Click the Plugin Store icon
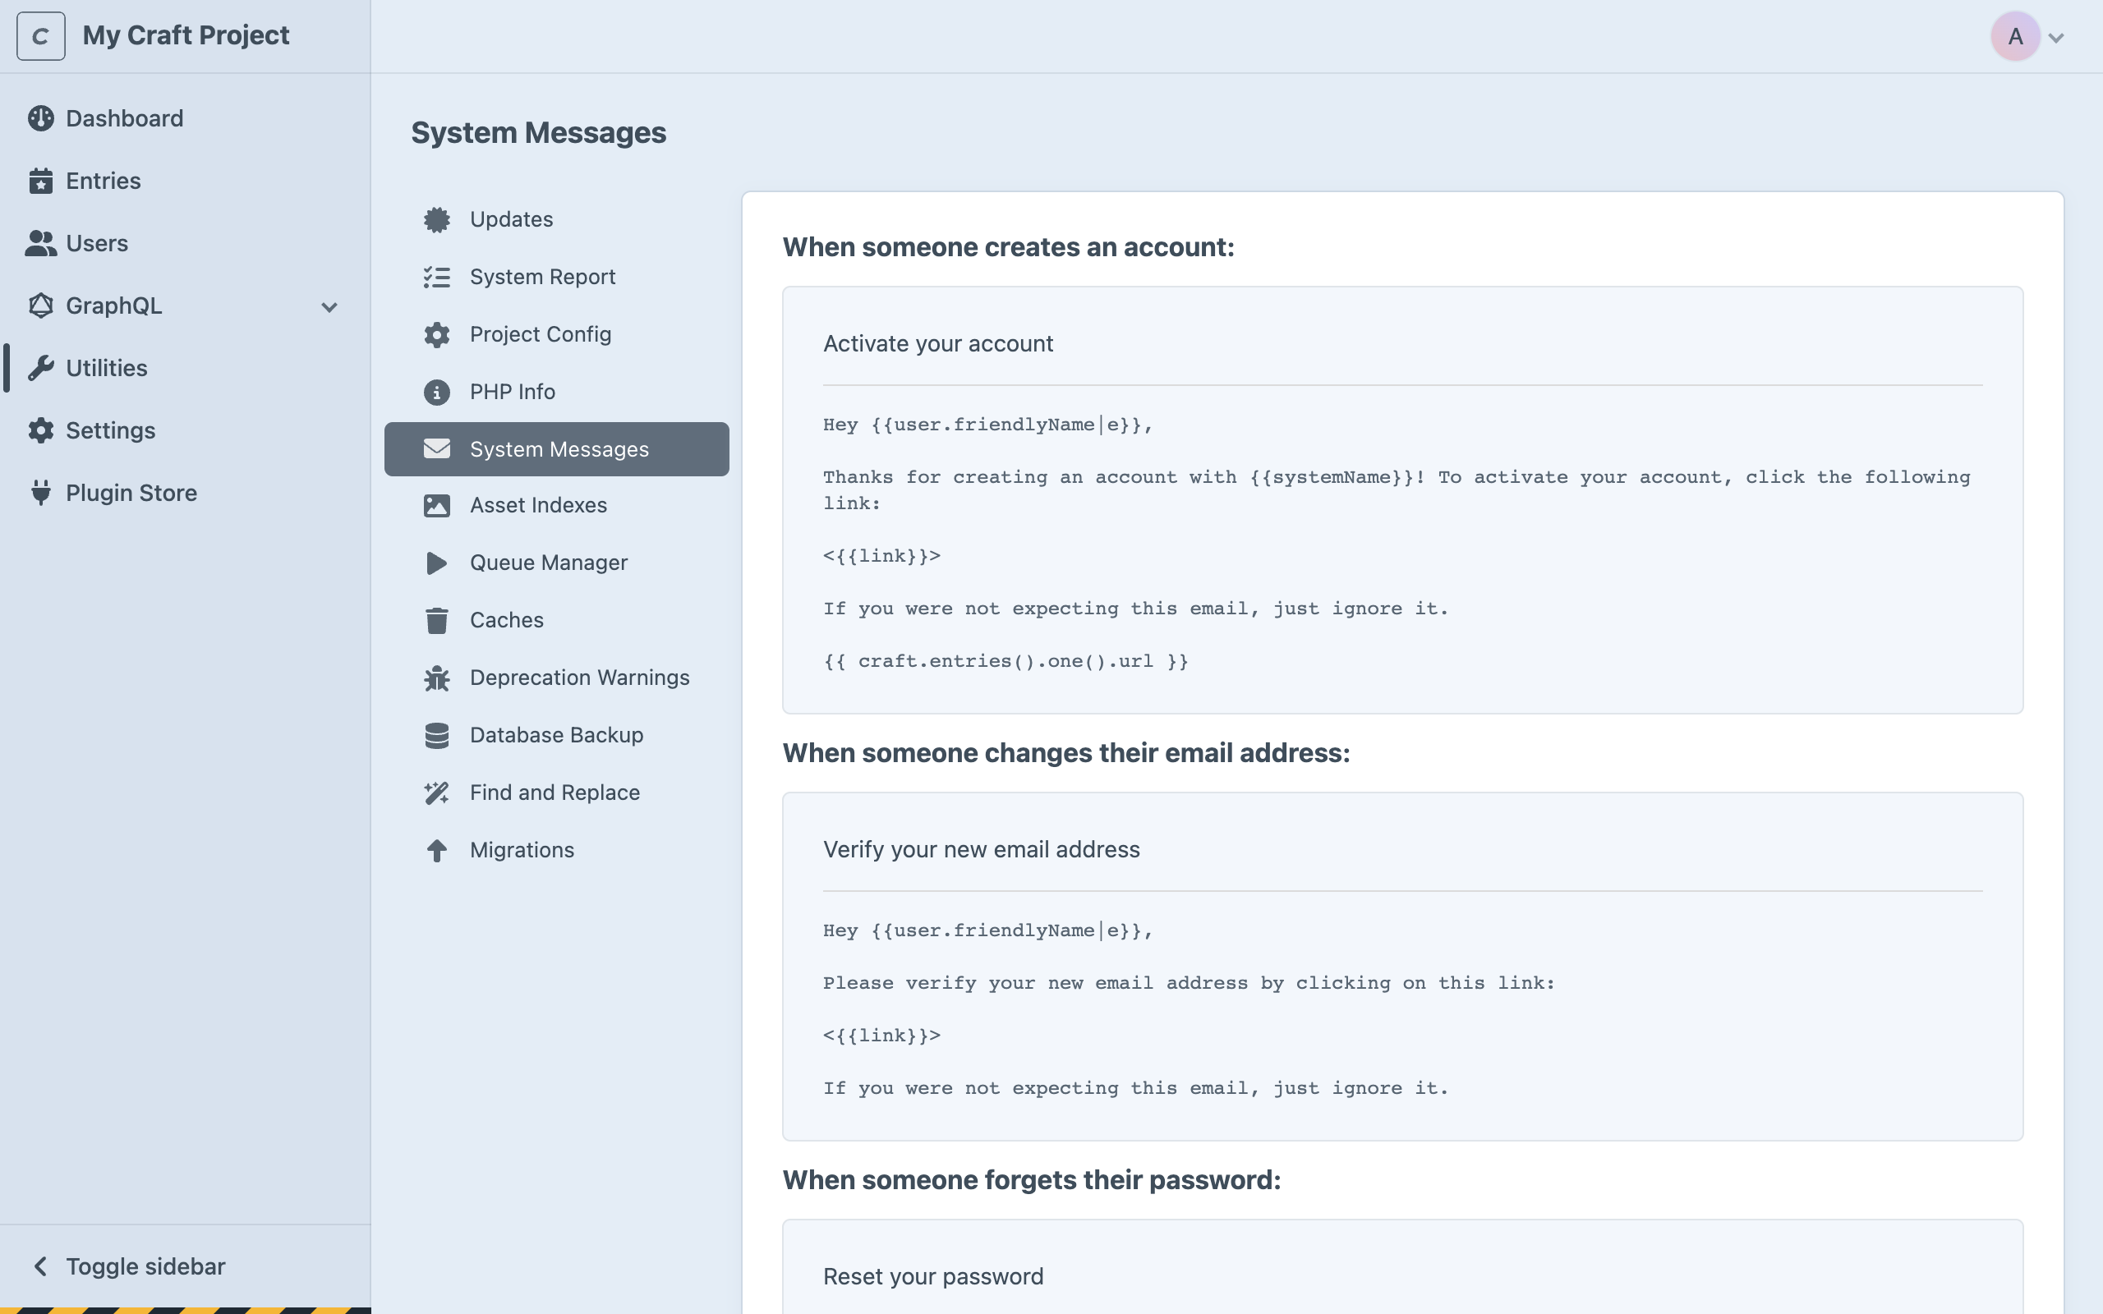Image resolution: width=2103 pixels, height=1314 pixels. (x=41, y=493)
